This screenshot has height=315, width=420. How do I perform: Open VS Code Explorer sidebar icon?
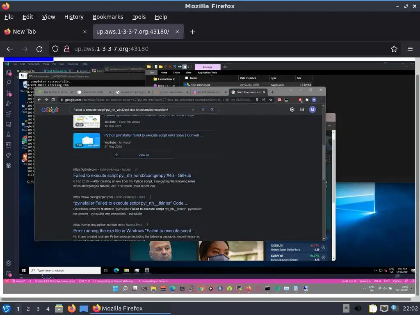[9, 73]
